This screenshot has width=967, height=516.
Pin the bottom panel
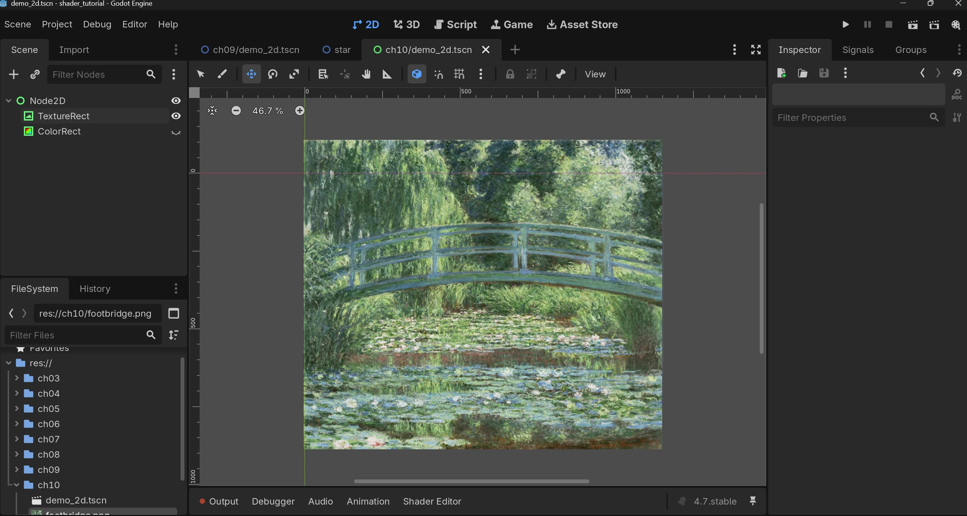click(x=753, y=501)
